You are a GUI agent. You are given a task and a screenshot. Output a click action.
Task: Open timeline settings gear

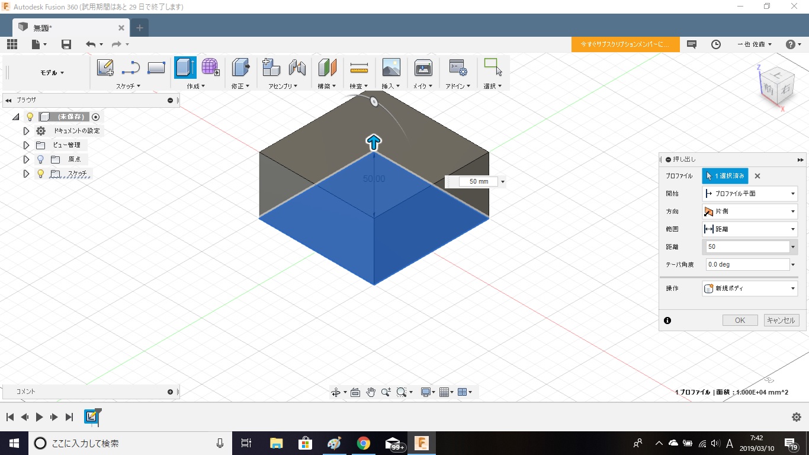(797, 417)
